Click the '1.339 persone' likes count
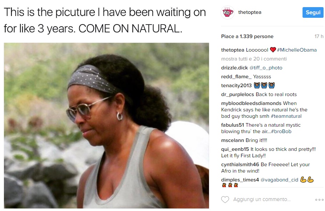Image resolution: width=325 pixels, height=211 pixels. [x=257, y=36]
